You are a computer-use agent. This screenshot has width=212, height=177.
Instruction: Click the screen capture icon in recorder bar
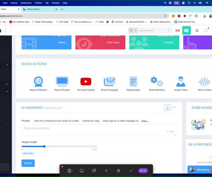82,171
